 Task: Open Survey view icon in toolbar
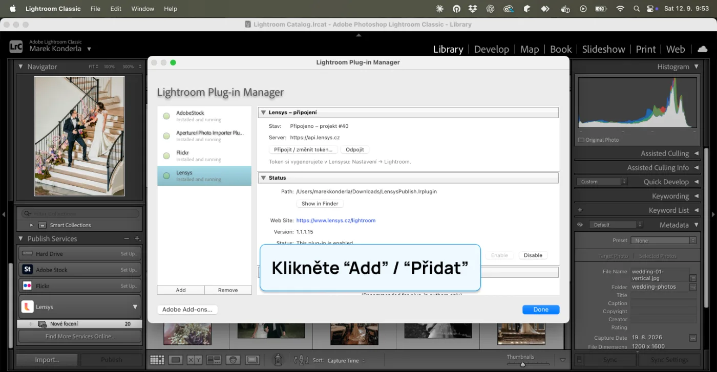(214, 360)
